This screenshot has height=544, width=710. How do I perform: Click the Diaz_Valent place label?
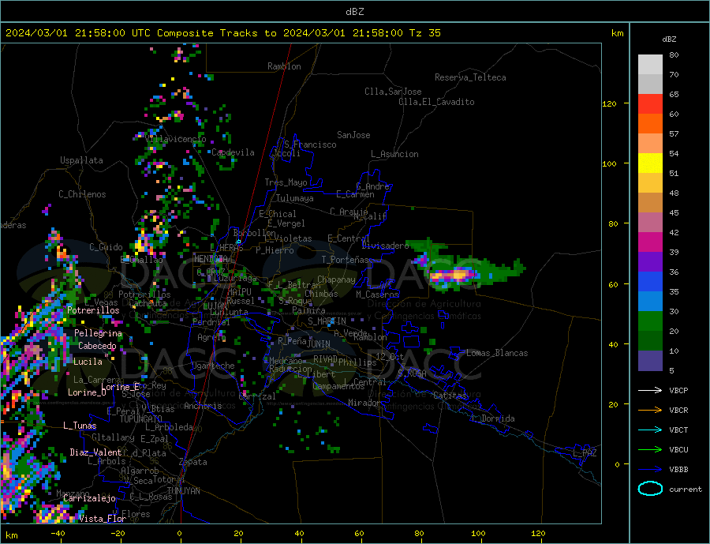point(95,452)
